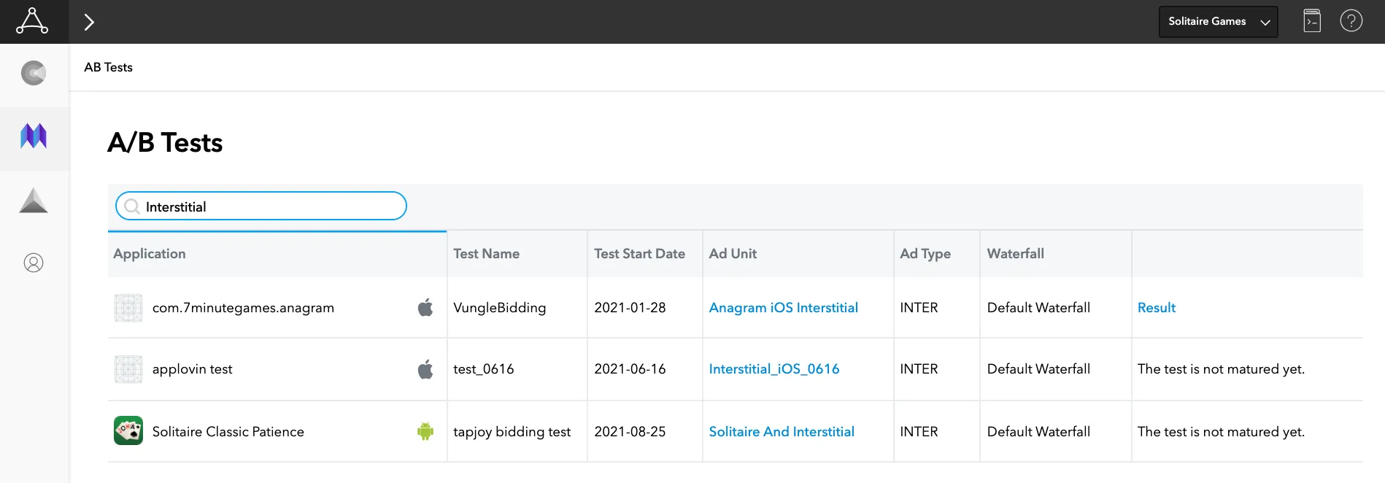The width and height of the screenshot is (1385, 483).
Task: Open the Interstitial_iOS_0616 ad unit link
Action: (774, 369)
